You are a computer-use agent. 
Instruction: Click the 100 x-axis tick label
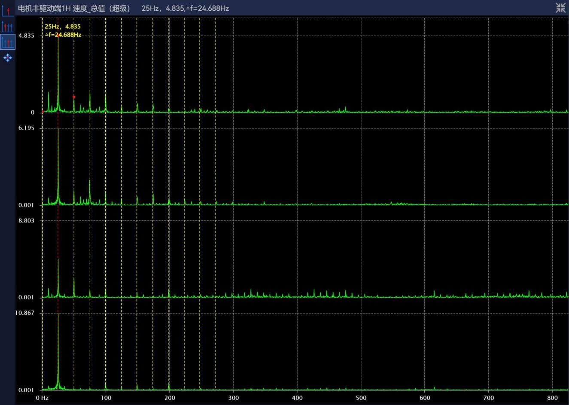106,398
